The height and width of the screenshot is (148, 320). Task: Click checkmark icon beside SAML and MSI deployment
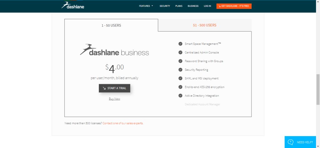pyautogui.click(x=180, y=78)
